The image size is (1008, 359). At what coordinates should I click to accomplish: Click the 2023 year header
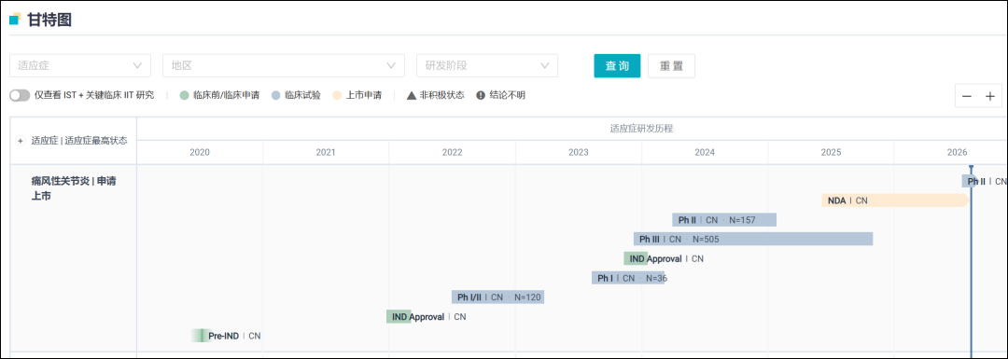[579, 152]
